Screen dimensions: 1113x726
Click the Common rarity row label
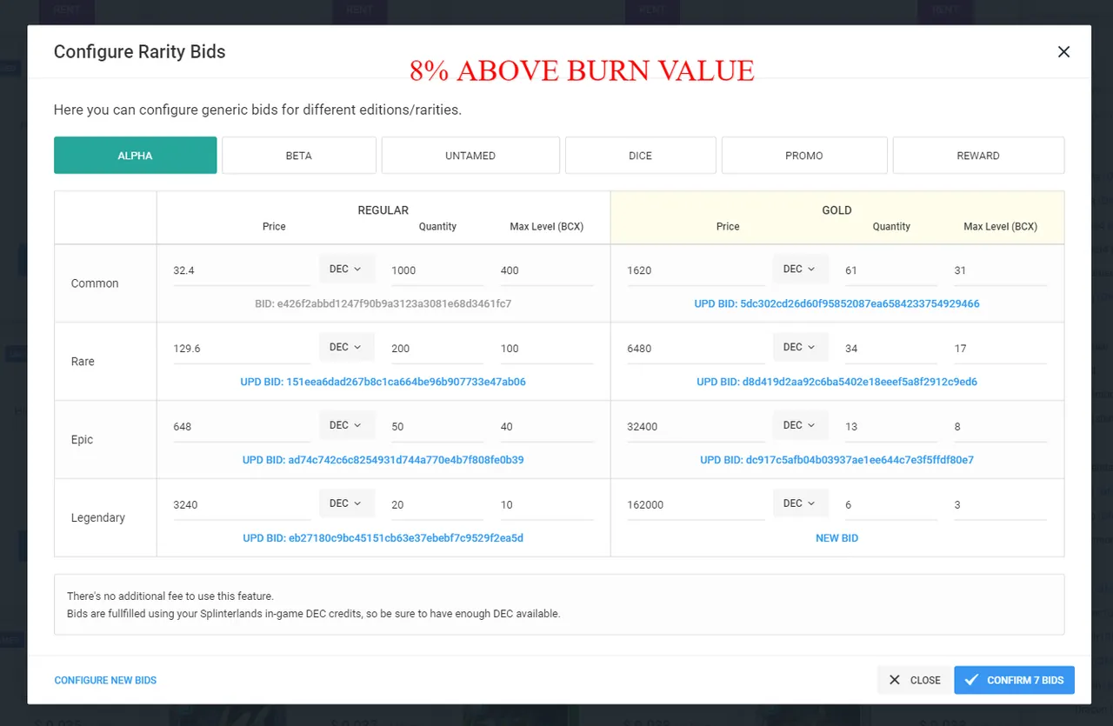click(x=95, y=283)
